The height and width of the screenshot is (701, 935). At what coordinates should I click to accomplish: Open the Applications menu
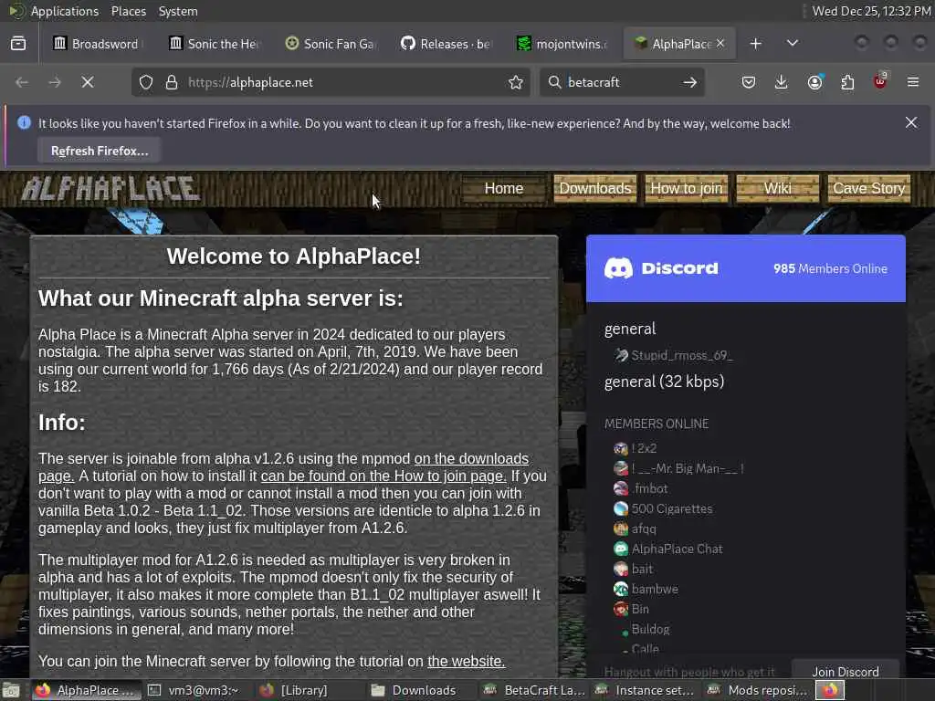tap(65, 11)
